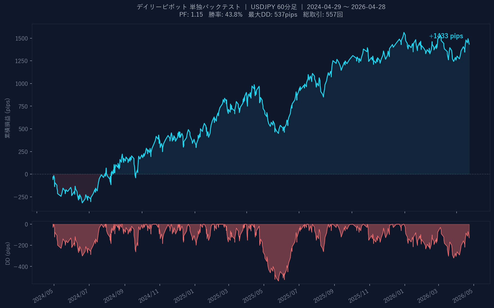Click the −200 tick on the drawdown axis
Viewport: 494px width, 308px height.
[21, 246]
